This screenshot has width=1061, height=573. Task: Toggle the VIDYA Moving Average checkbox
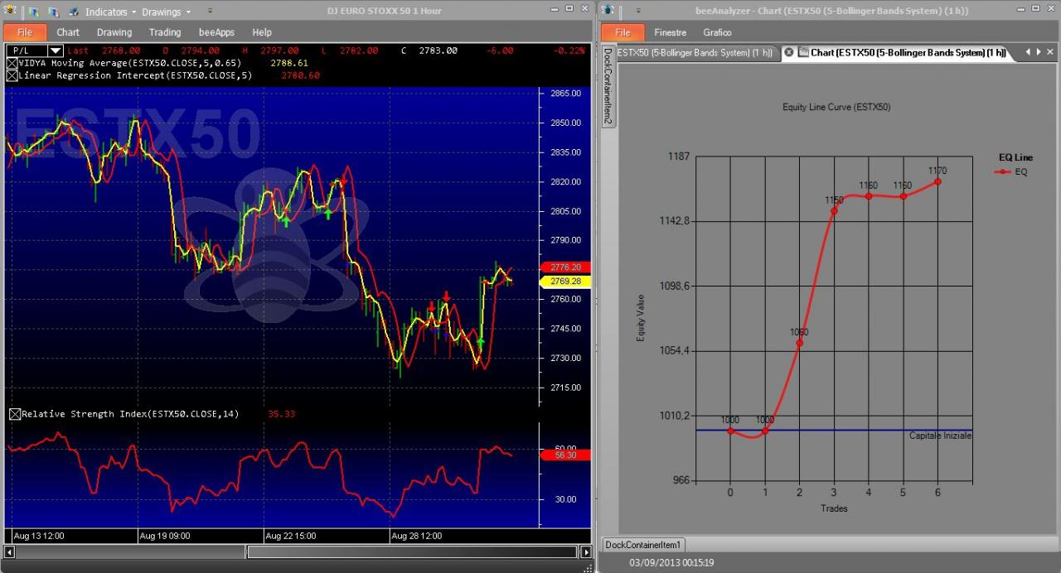[x=12, y=63]
